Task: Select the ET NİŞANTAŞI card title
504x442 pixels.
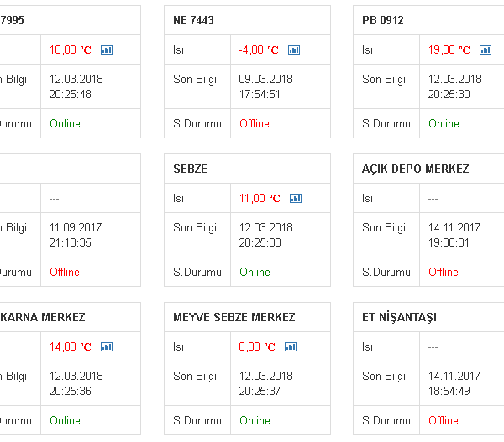Action: point(400,318)
